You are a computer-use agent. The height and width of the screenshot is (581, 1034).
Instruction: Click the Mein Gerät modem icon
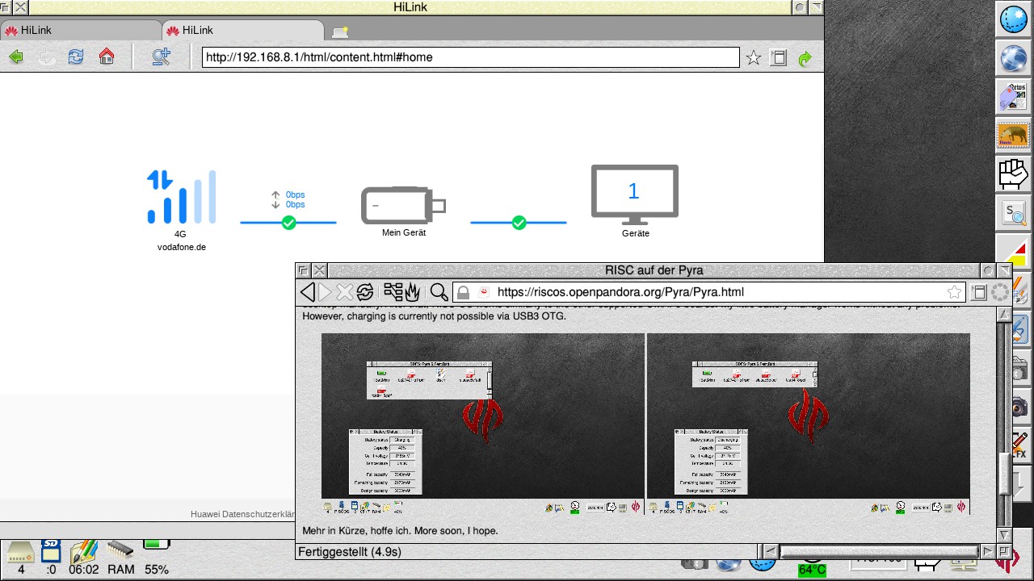point(403,206)
